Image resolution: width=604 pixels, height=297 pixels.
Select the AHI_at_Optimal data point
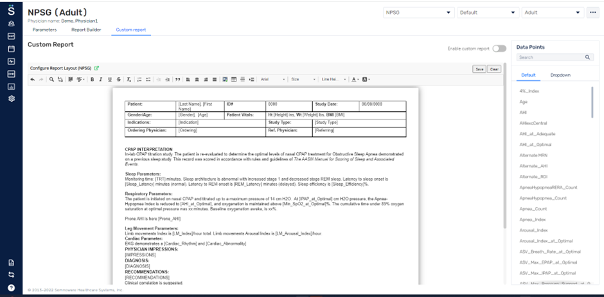[x=535, y=145]
